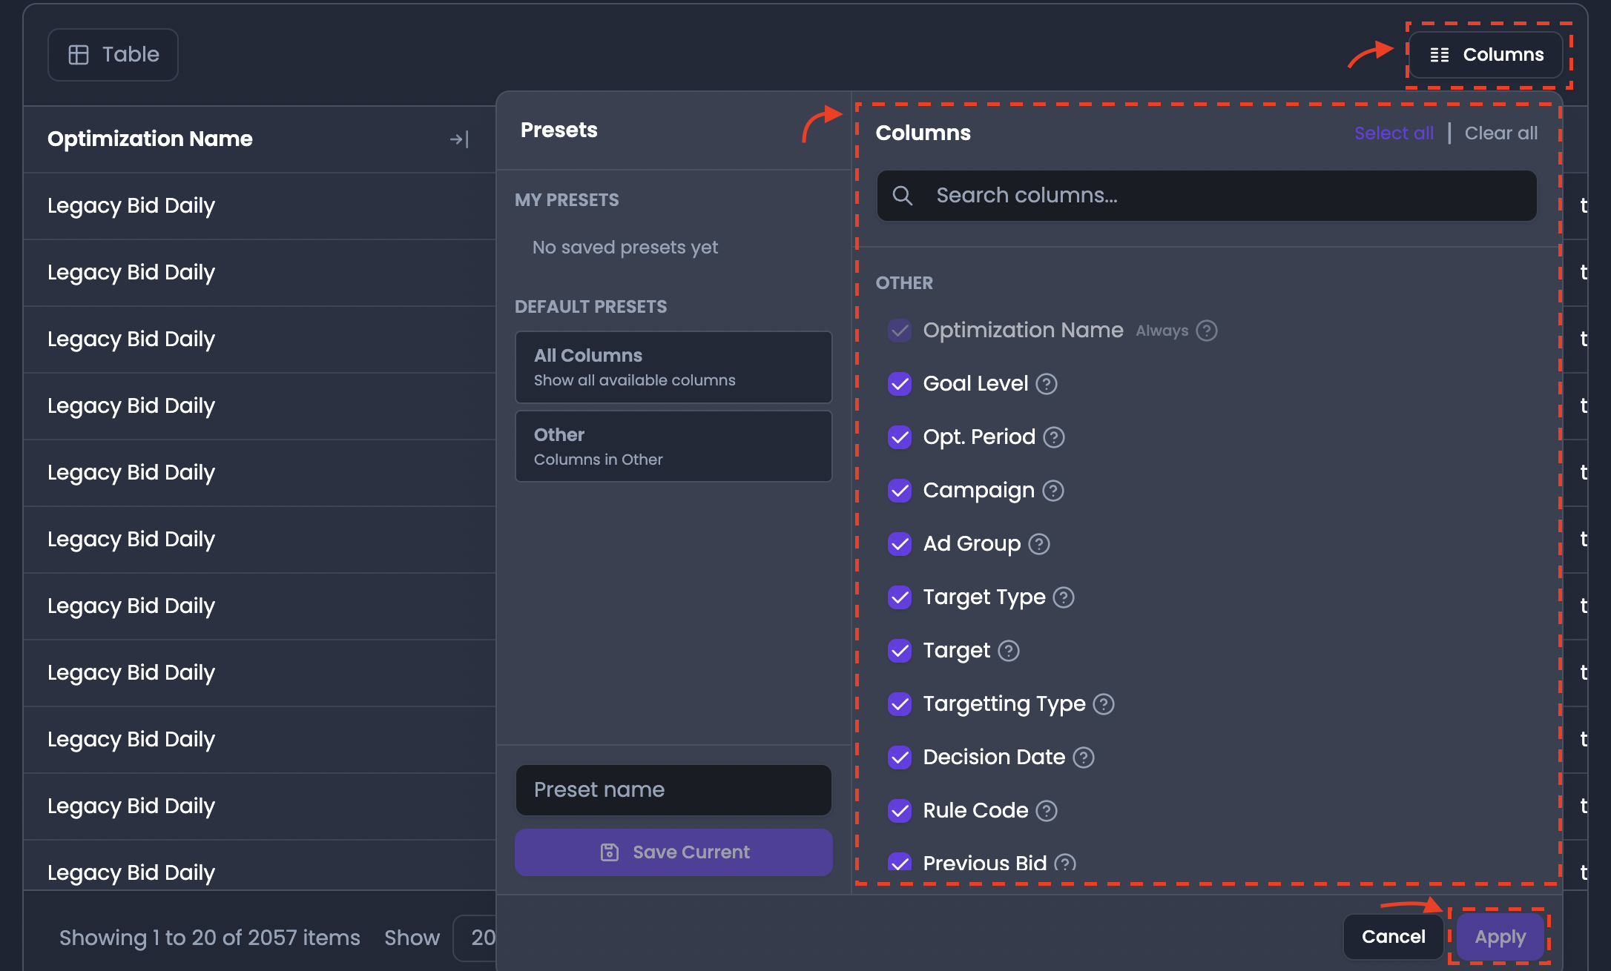
Task: Click the Save Current preset button
Action: coord(673,852)
